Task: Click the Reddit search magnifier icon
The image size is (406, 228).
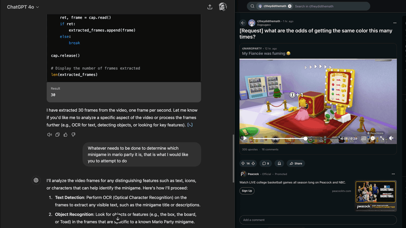Action: 252,6
